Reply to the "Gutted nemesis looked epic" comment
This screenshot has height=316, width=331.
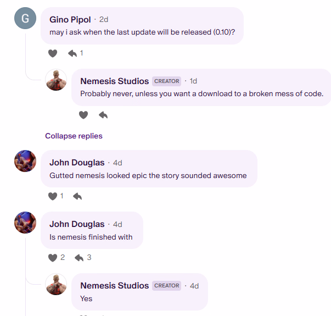(77, 196)
